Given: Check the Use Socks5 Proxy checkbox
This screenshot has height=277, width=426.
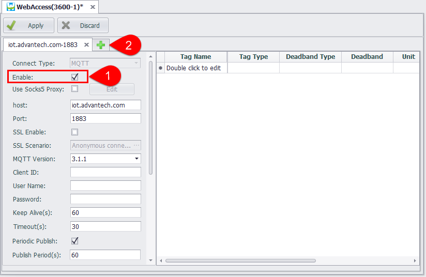Looking at the screenshot, I should tap(75, 89).
